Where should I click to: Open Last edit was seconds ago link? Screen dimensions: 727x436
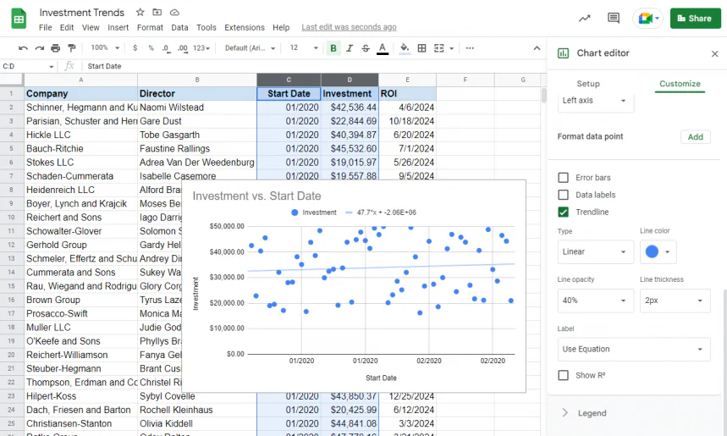tap(349, 27)
